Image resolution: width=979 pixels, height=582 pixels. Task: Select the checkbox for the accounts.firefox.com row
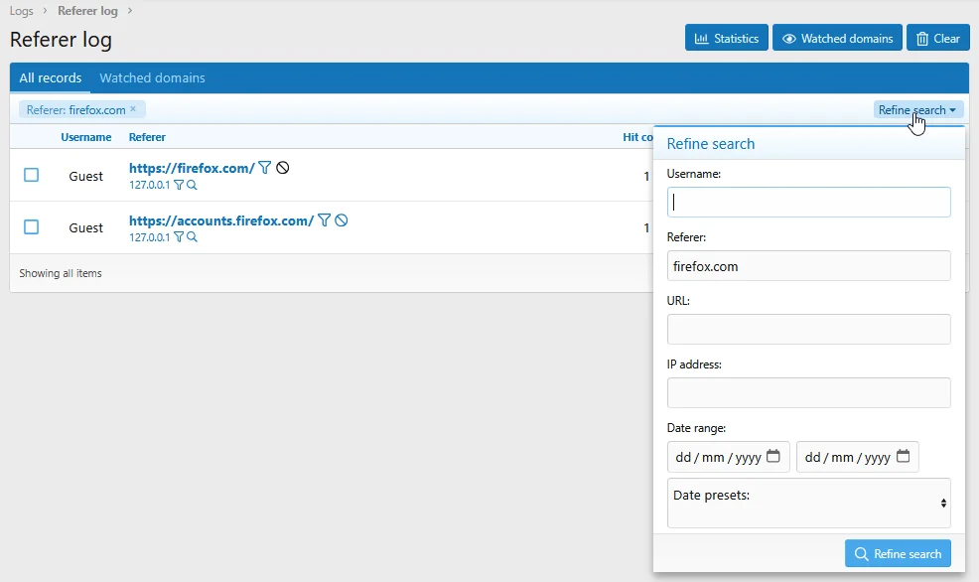point(32,227)
